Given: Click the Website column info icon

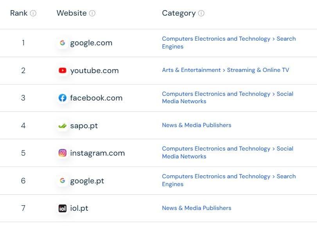Looking at the screenshot, I should coord(92,13).
